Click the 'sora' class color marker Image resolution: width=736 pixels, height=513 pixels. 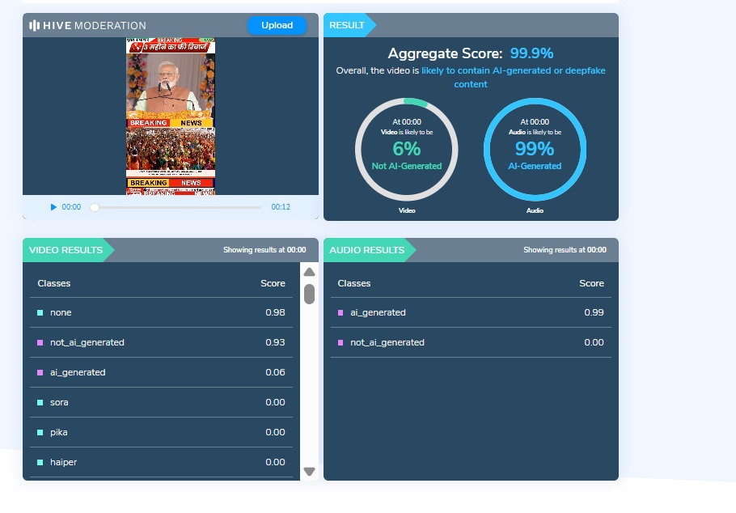40,402
